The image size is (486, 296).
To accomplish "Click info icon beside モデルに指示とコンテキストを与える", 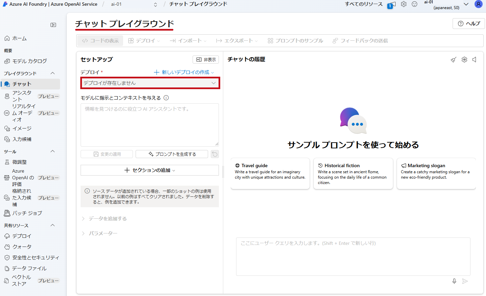I will point(166,98).
